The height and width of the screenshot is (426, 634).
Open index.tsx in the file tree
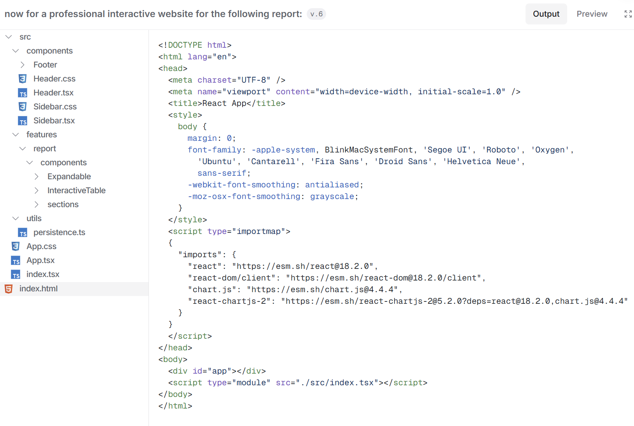(43, 274)
